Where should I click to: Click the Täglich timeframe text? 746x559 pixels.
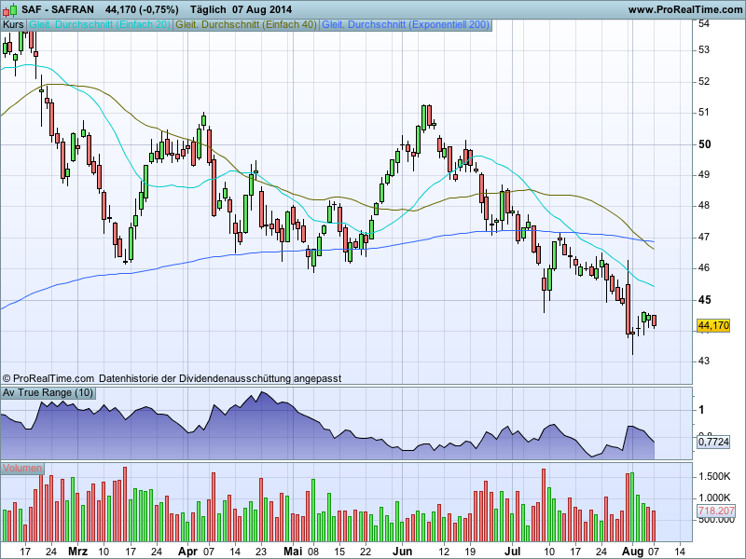tap(208, 9)
